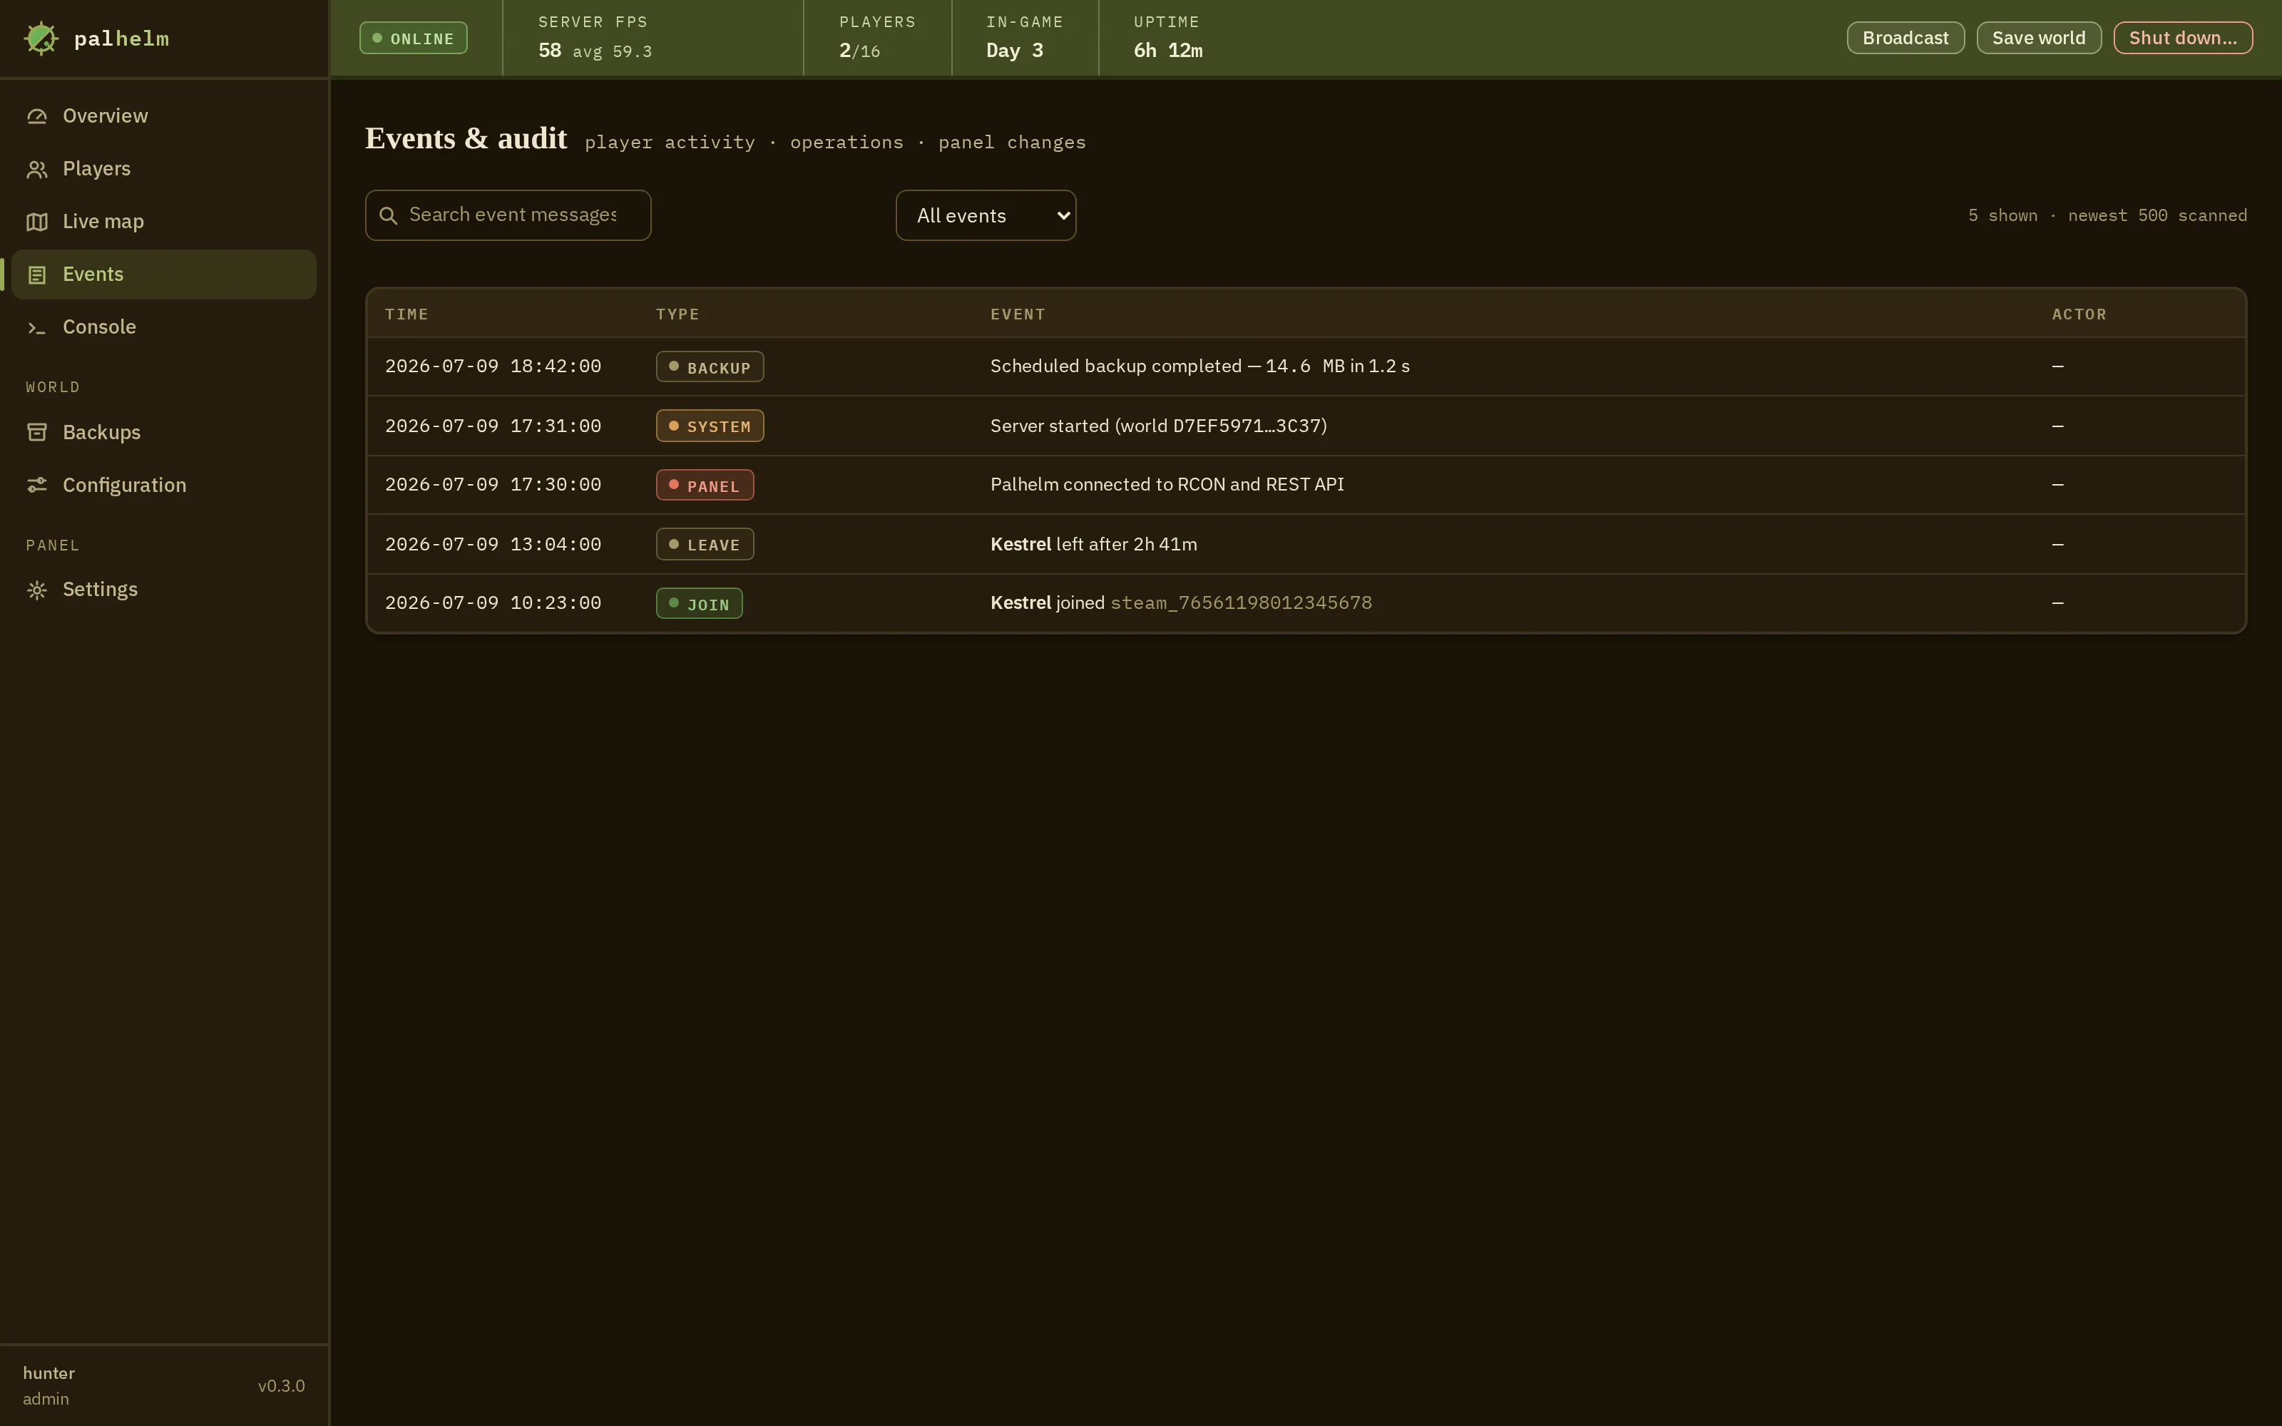Click the LEAVE type badge
Viewport: 2282px width, 1426px height.
pos(705,544)
